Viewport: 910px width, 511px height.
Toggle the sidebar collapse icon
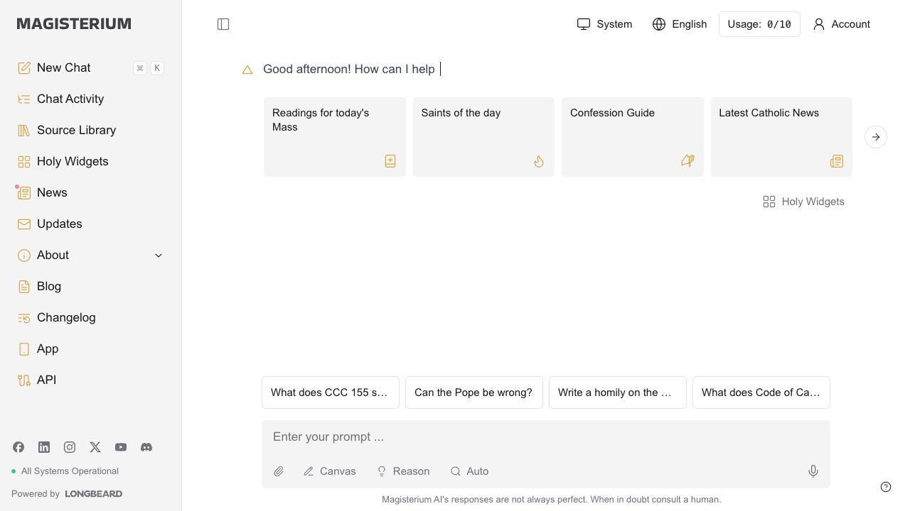click(x=223, y=24)
